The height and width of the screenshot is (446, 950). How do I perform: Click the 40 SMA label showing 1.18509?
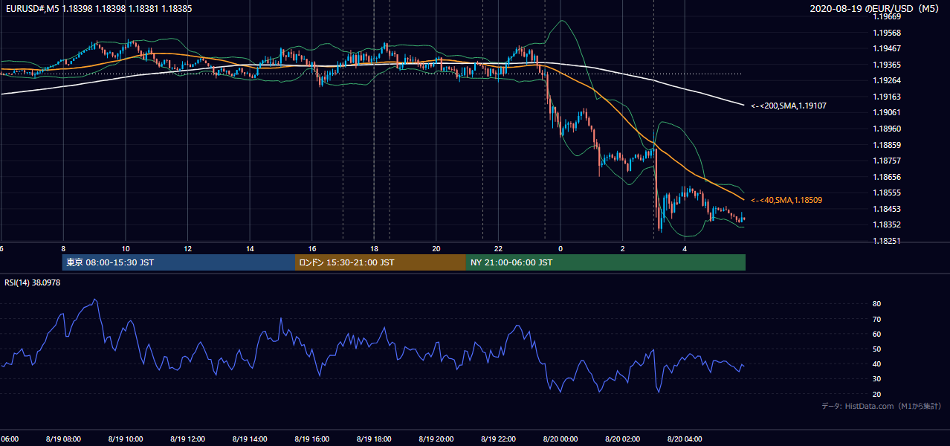click(x=786, y=200)
